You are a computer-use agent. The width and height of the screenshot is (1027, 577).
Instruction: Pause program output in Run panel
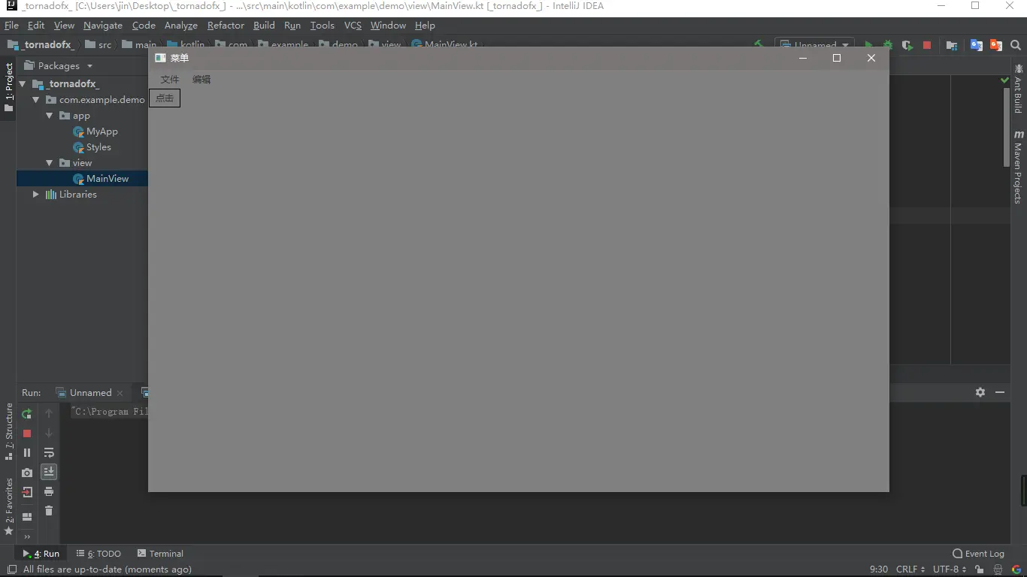tap(27, 453)
